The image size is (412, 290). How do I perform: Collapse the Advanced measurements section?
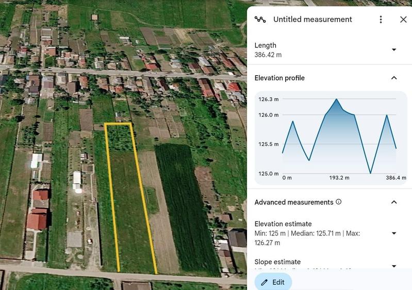tap(394, 202)
